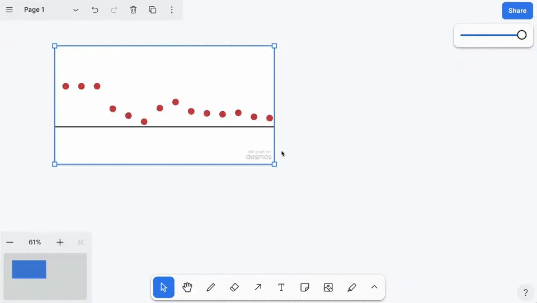
Task: Activate the Text tool
Action: click(281, 287)
